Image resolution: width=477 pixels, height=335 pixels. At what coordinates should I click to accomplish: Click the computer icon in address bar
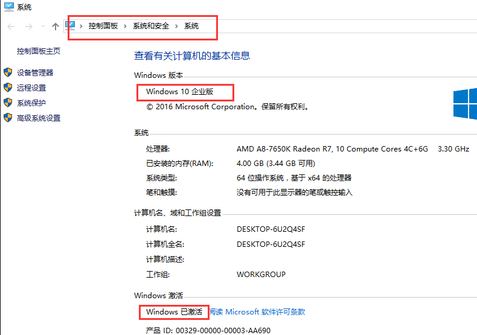coord(71,26)
